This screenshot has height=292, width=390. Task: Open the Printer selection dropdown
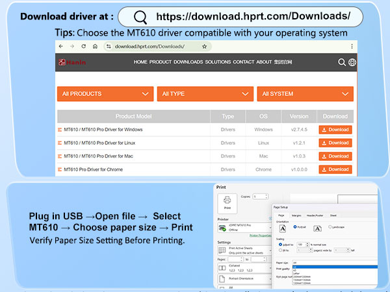coord(245,228)
